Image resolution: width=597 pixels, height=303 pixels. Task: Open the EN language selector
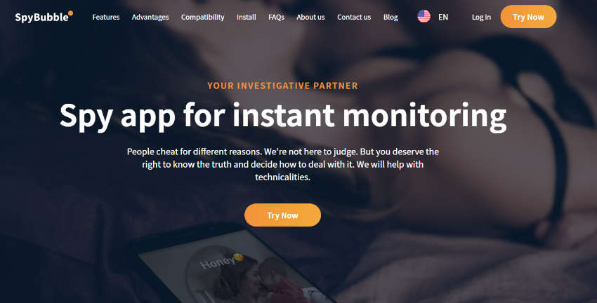(x=442, y=17)
